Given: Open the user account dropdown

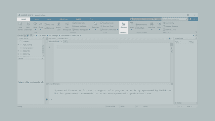Looking at the screenshot, I should point(195,19).
